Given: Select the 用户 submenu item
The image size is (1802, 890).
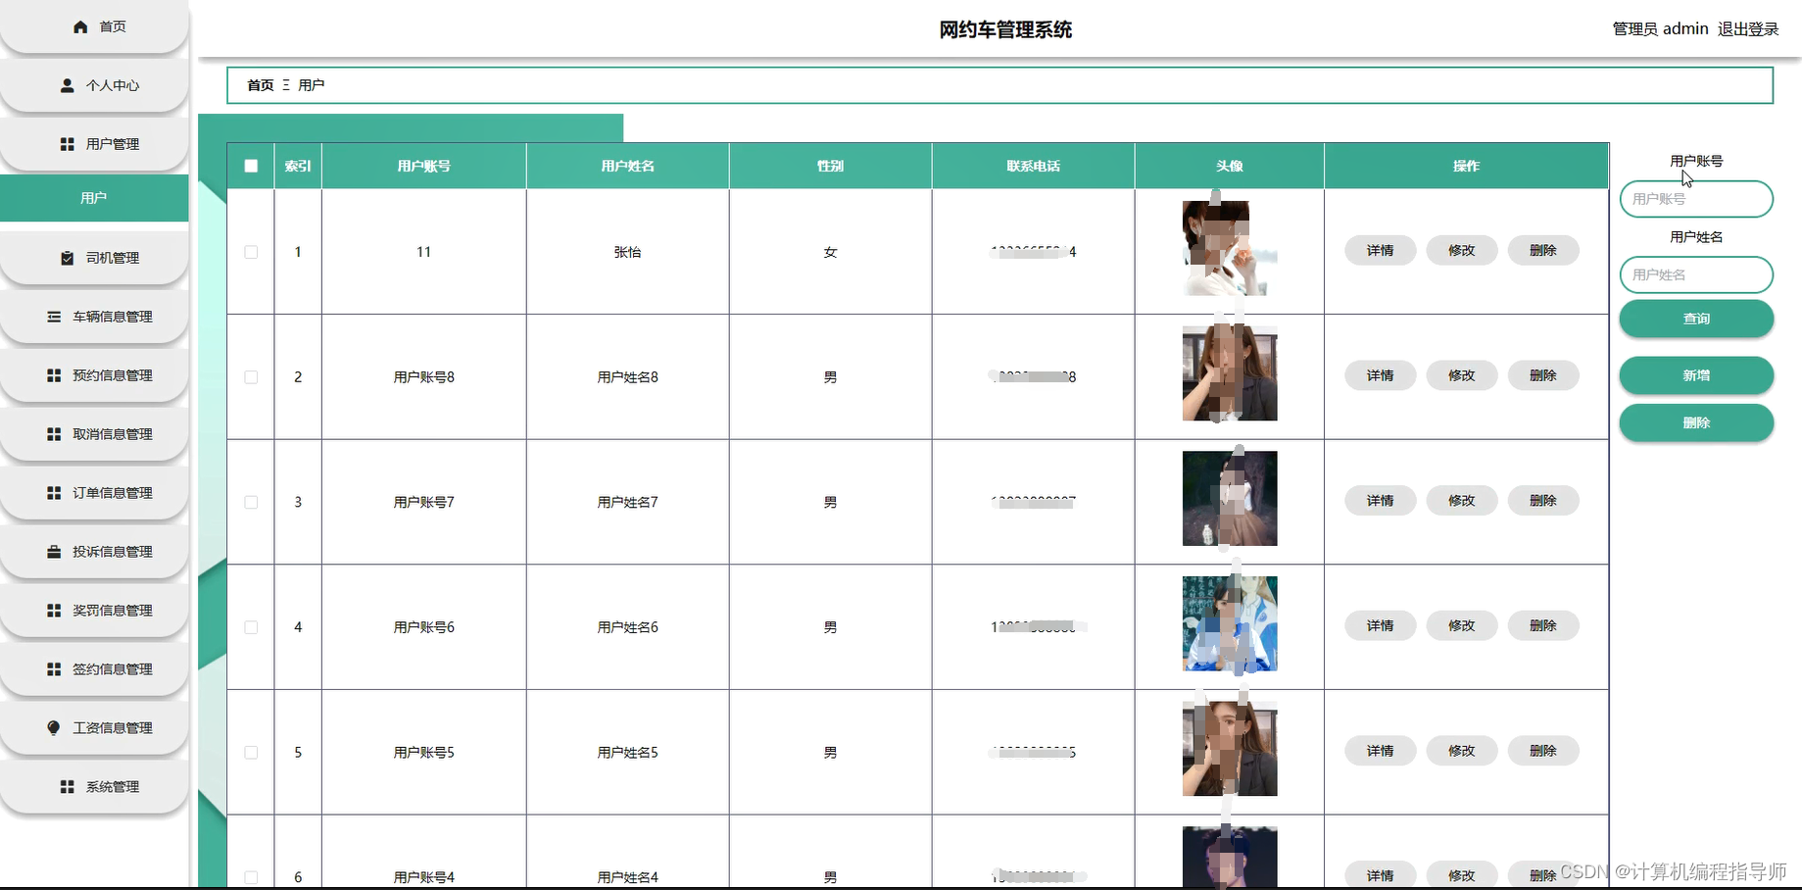Looking at the screenshot, I should [94, 198].
